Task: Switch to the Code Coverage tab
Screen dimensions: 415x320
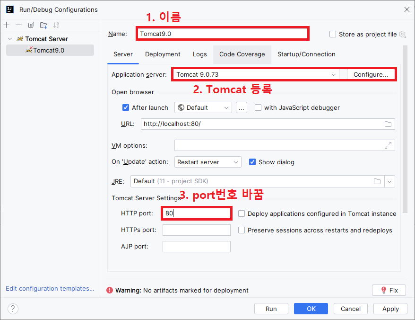Action: point(242,54)
